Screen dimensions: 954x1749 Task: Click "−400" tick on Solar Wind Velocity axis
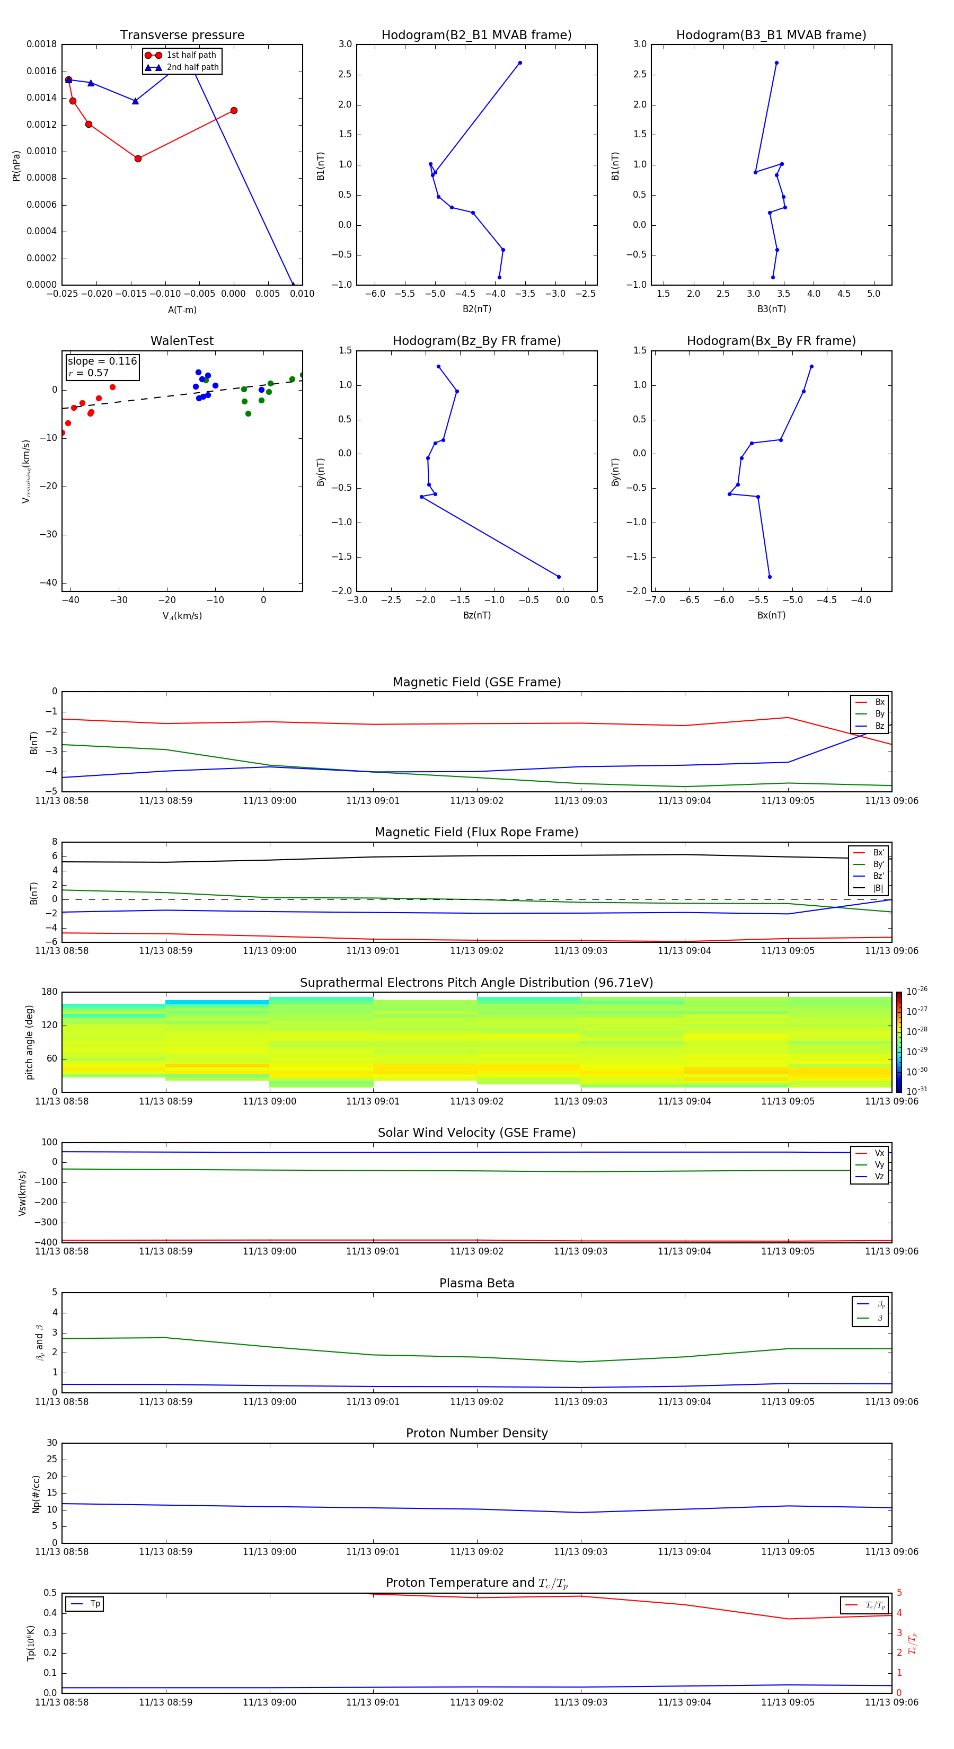(46, 1242)
